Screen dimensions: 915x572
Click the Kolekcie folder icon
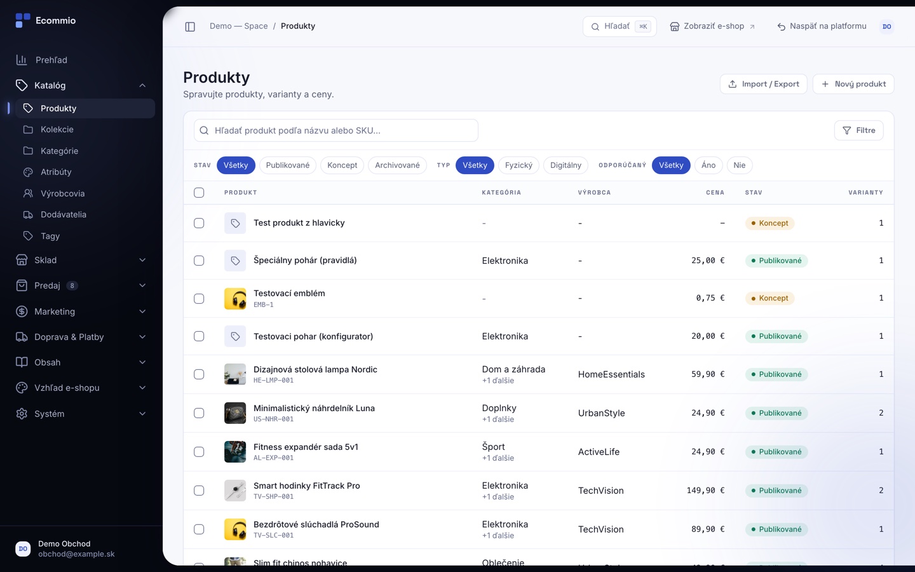28,130
